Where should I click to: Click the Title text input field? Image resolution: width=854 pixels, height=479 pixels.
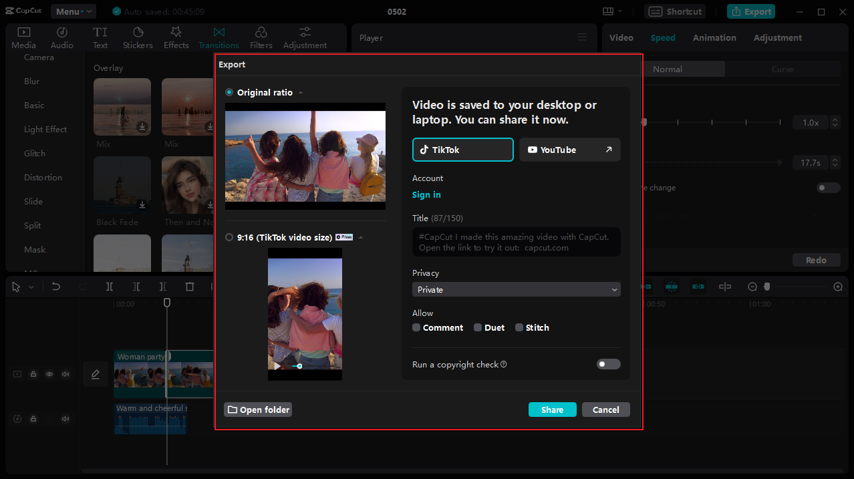517,242
